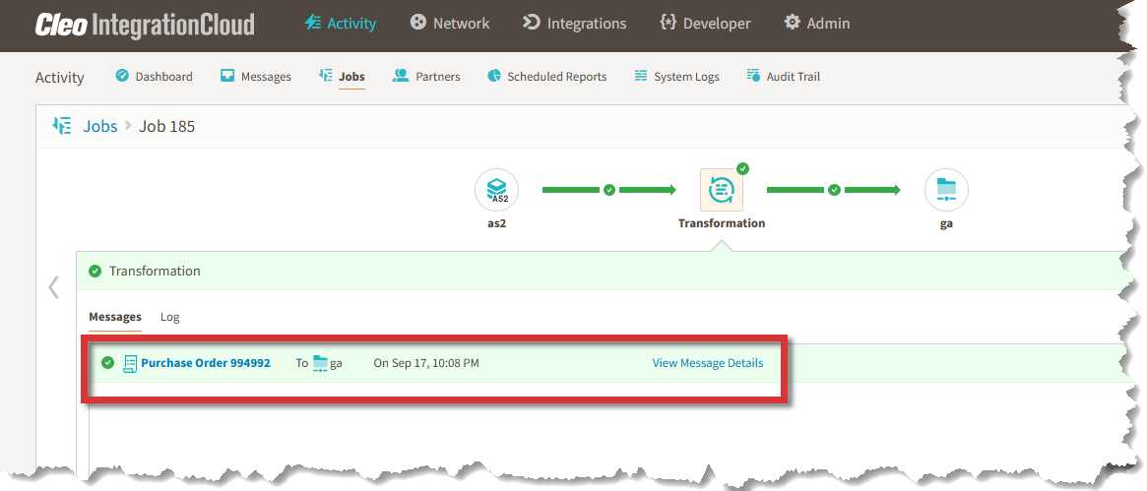Image resolution: width=1147 pixels, height=491 pixels.
Task: Select the Messages sub-tab in panel
Action: pyautogui.click(x=115, y=317)
